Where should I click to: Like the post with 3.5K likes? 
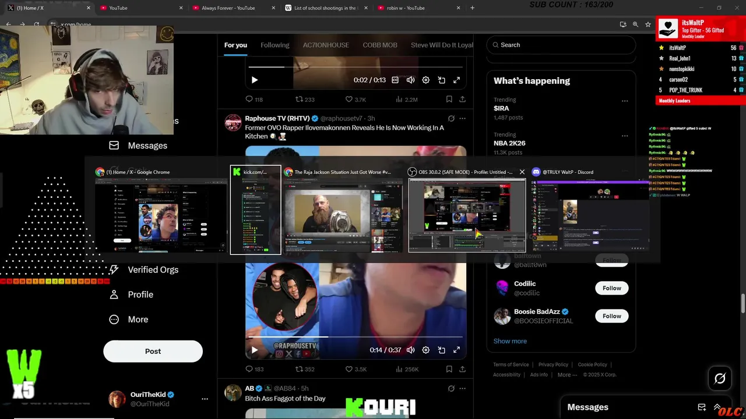(x=356, y=369)
